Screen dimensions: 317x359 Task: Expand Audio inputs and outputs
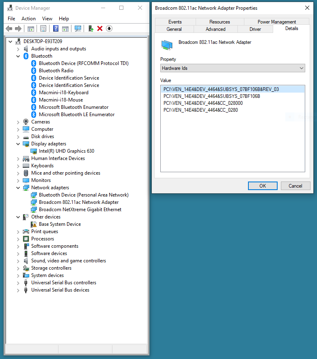18,49
